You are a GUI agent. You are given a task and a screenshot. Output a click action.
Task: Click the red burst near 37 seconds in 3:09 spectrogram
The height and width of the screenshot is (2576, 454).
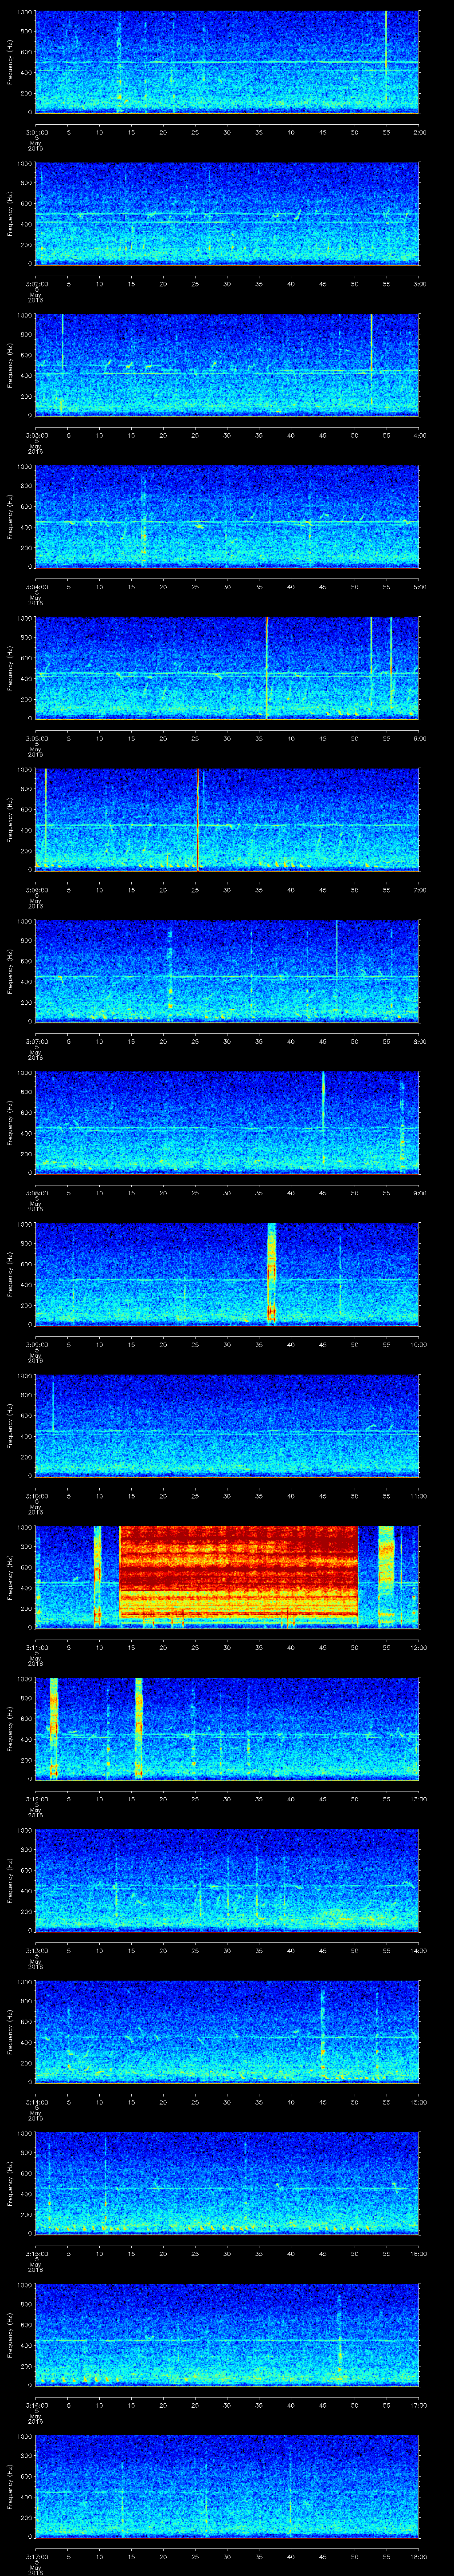270,1272
